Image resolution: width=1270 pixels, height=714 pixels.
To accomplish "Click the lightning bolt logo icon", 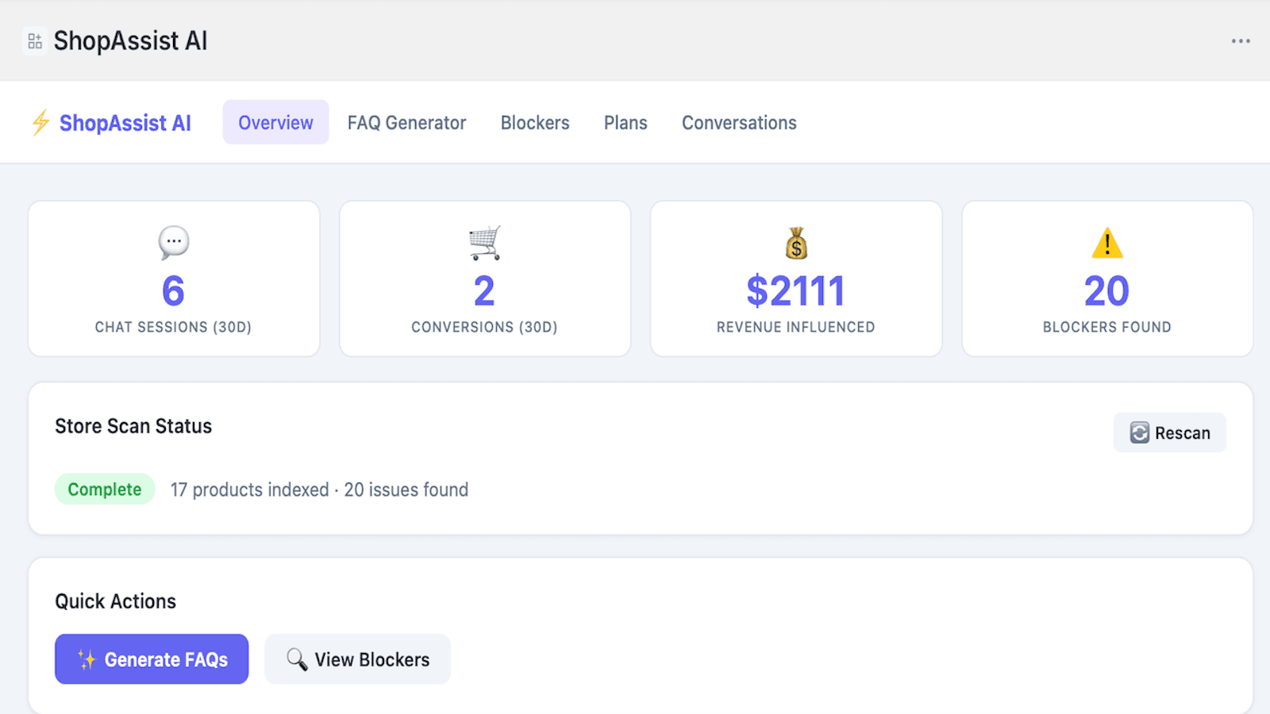I will pos(40,123).
